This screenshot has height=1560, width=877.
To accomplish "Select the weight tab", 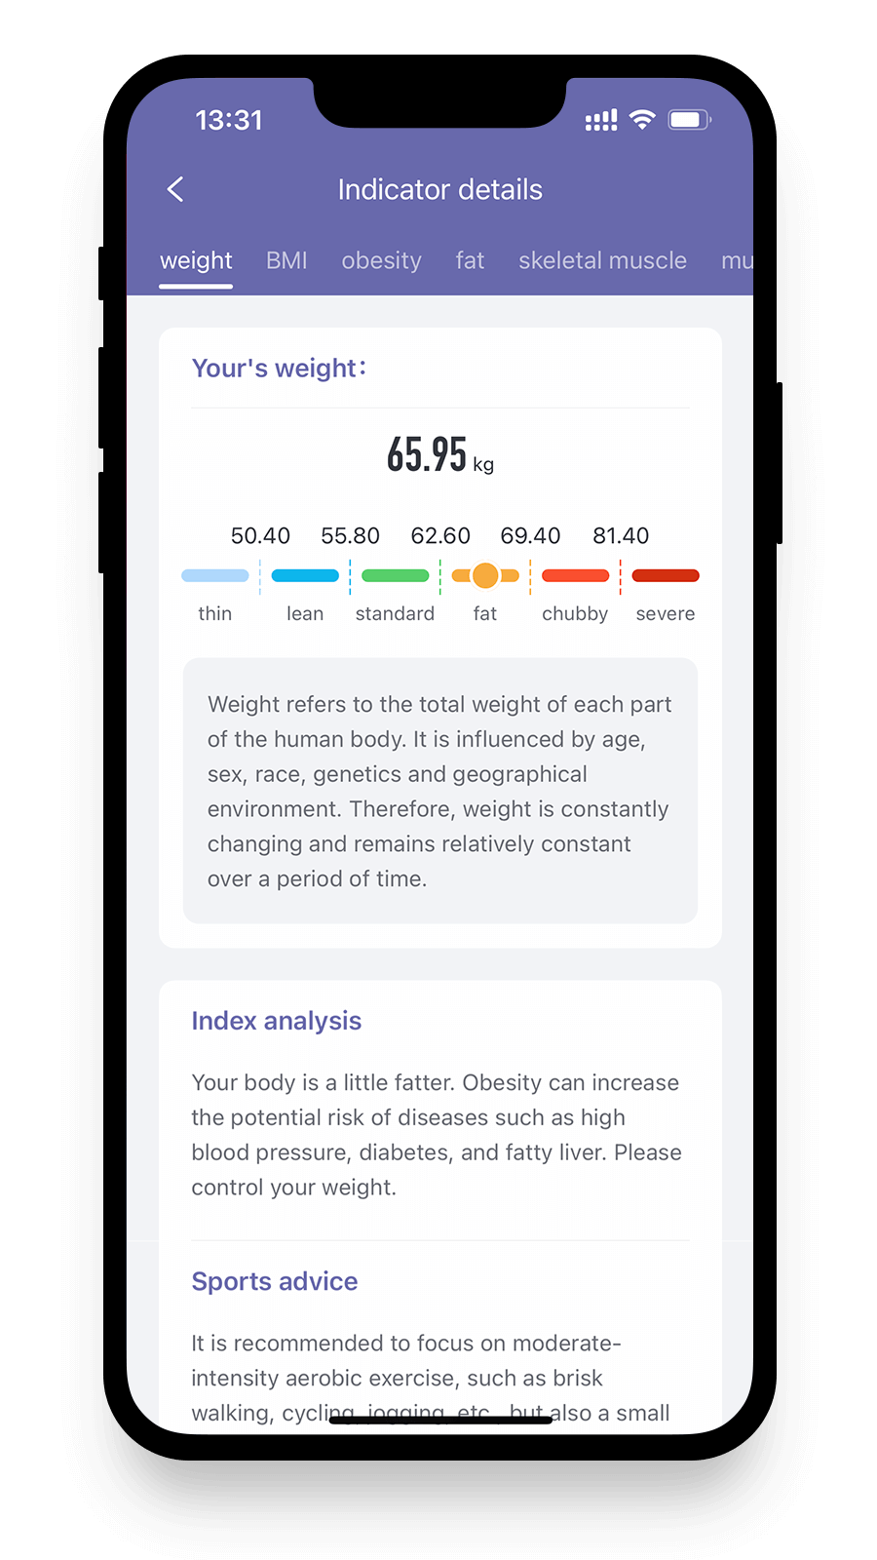I will tap(196, 261).
